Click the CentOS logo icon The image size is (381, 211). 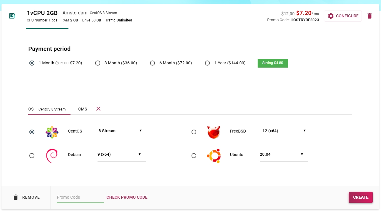click(52, 132)
